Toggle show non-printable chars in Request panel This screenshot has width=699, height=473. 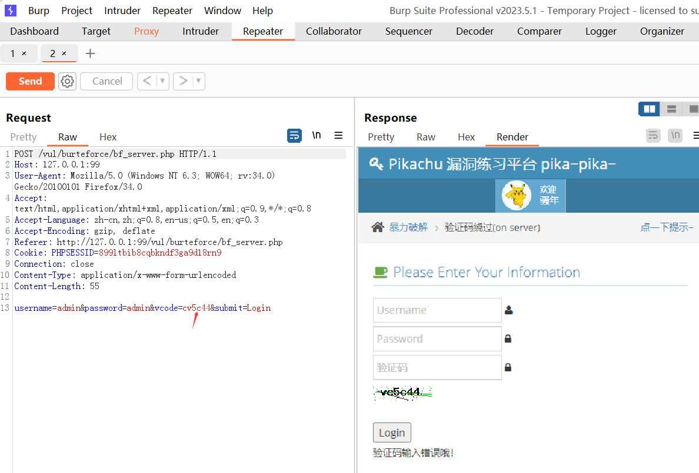(317, 135)
